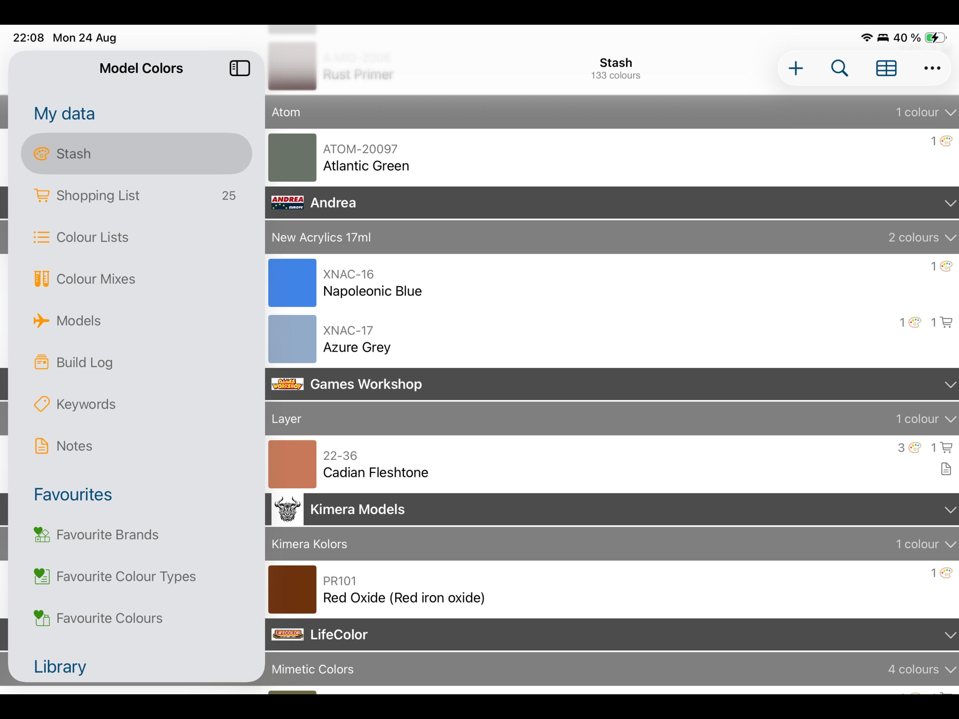Open Models in the sidebar
The width and height of the screenshot is (959, 719).
tap(136, 321)
